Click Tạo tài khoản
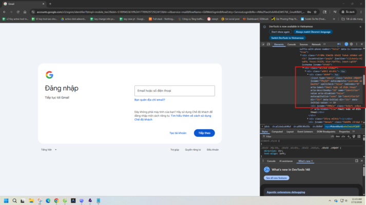 pyautogui.click(x=178, y=133)
